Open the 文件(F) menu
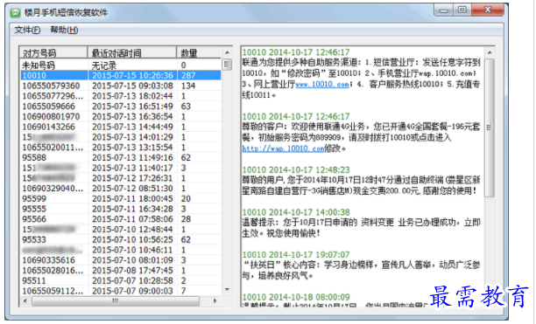Screen dimensions: 536x324 tap(27, 30)
